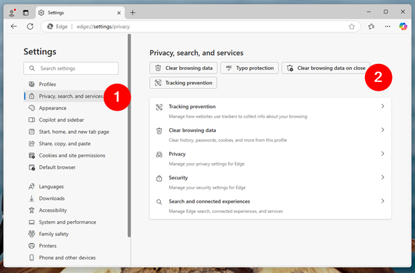This screenshot has height=273, width=415.
Task: Click the Copilot and sidebar panel icon
Action: (x=31, y=120)
